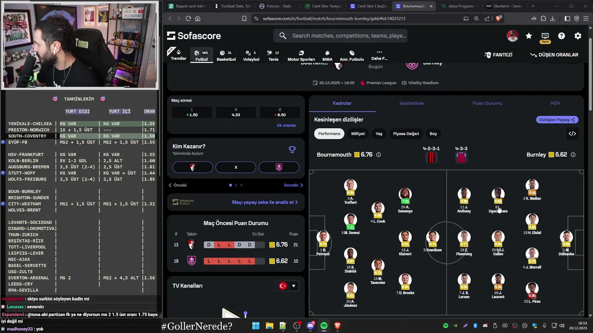Open player Semenyo on the pitch
This screenshot has width=593, height=333.
point(405,200)
